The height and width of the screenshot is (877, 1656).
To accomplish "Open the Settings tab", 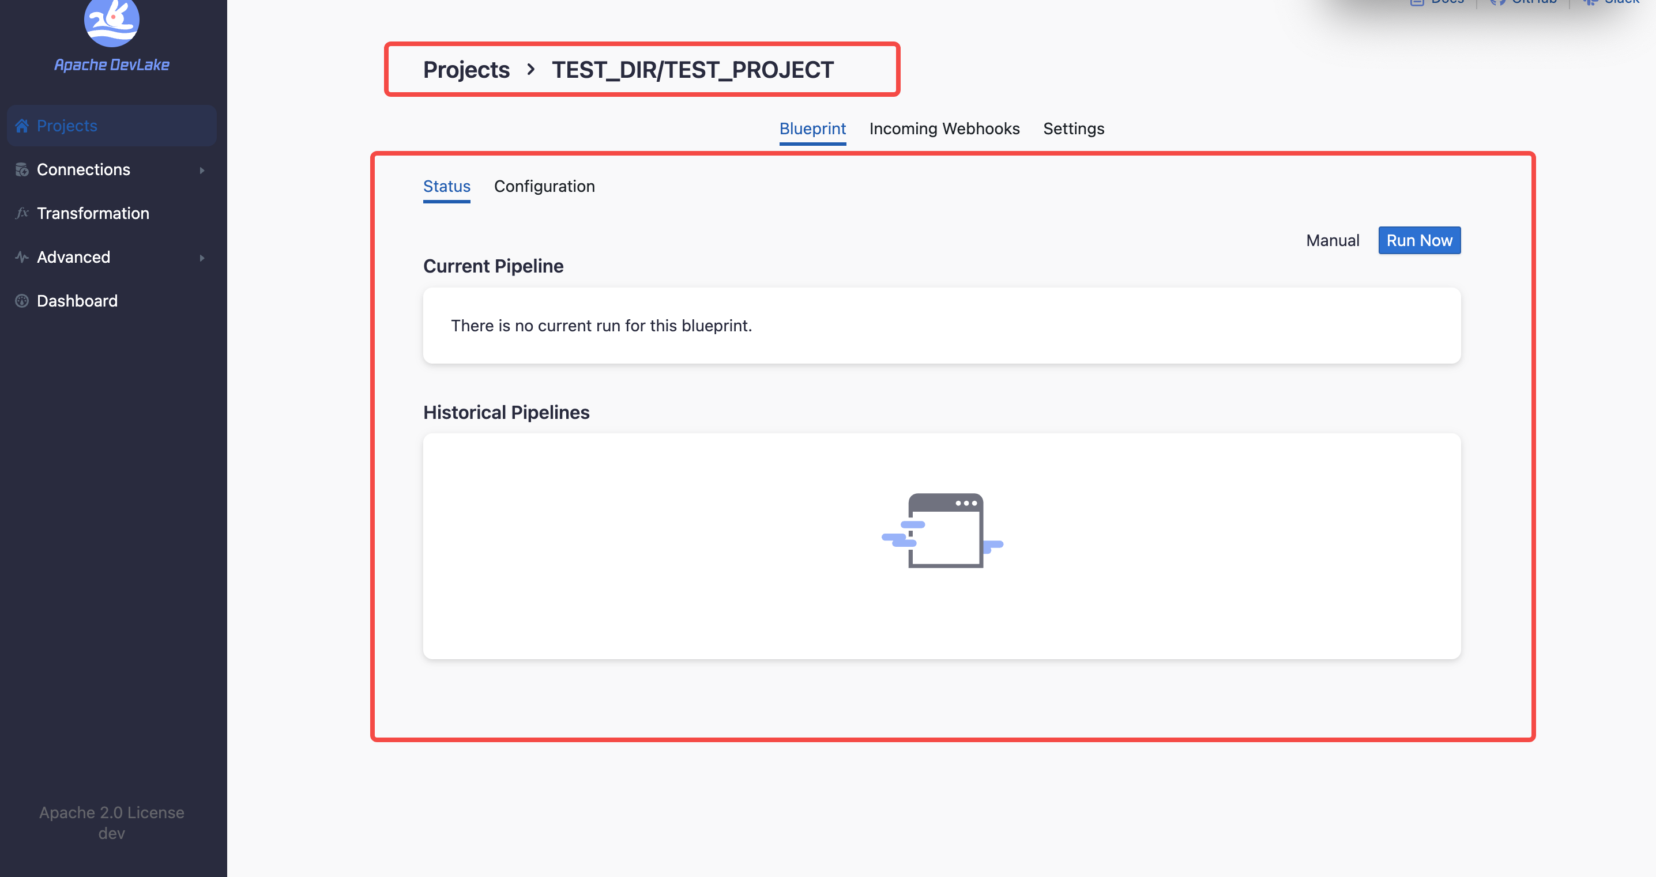I will pos(1073,128).
